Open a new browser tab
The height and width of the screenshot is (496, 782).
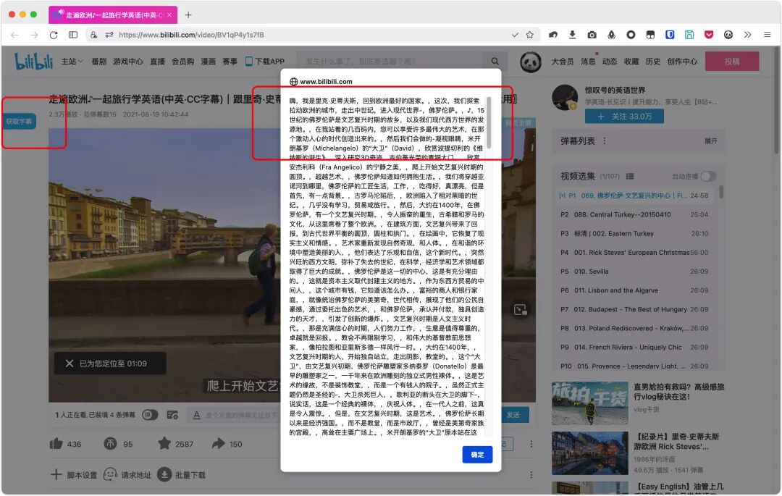coord(188,15)
